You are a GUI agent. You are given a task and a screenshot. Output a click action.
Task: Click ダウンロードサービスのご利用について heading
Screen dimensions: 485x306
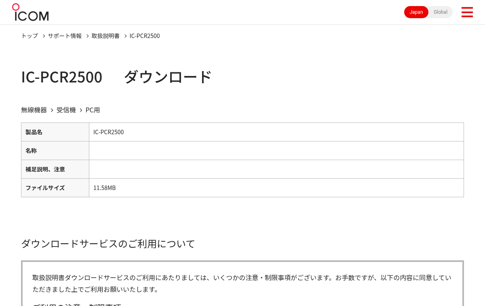(x=108, y=244)
